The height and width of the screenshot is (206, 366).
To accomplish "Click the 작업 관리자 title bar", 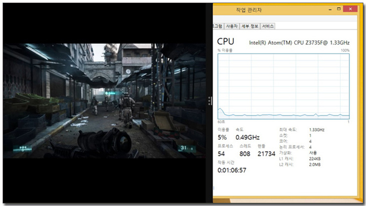I will click(x=268, y=10).
